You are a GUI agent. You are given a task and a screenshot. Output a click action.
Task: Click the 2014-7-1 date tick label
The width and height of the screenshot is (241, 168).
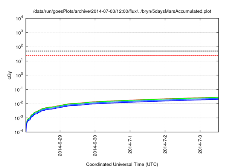pos(130,144)
